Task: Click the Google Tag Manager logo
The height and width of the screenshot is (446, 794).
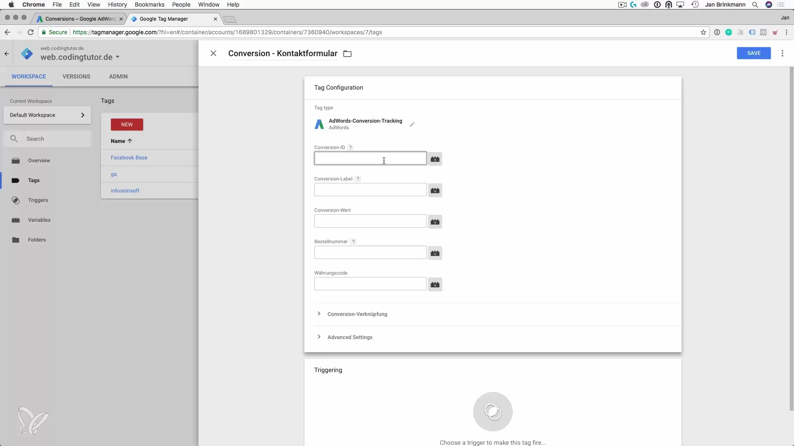Action: click(27, 54)
